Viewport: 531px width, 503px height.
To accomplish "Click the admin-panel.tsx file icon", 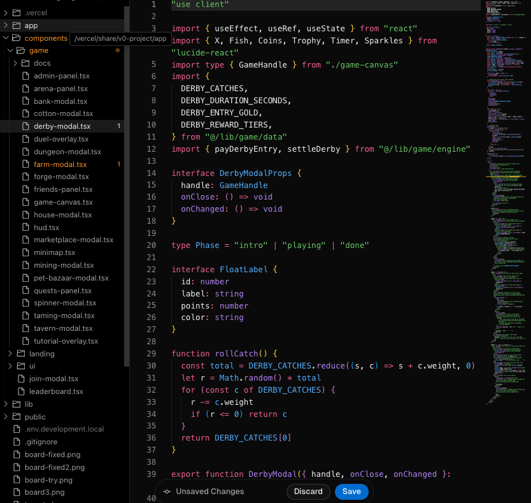I will pyautogui.click(x=25, y=76).
